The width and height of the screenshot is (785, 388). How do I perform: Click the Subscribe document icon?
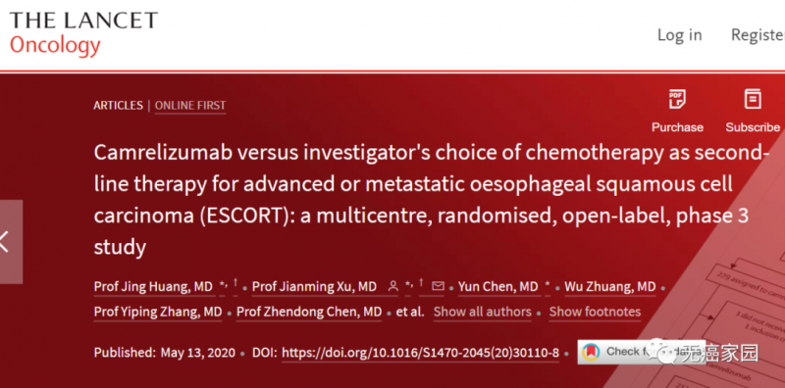(x=753, y=99)
